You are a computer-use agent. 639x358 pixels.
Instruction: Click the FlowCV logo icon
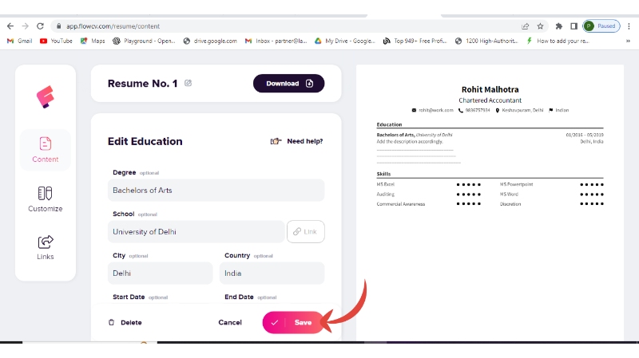tap(46, 97)
